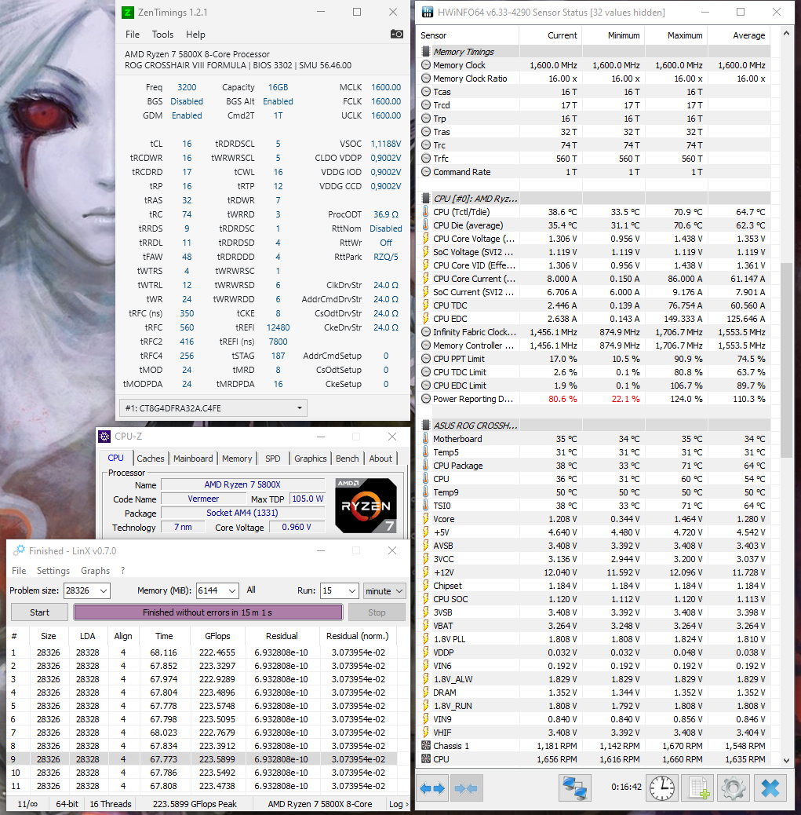This screenshot has height=815, width=801.
Task: Click the HWiNFO log file add icon
Action: coord(698,788)
